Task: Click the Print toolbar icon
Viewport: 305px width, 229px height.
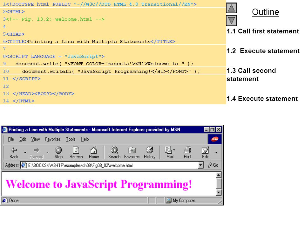Action: tap(187, 152)
